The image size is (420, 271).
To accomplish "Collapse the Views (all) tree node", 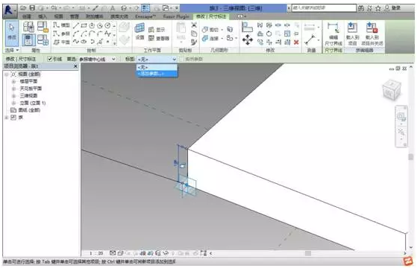I will click(x=7, y=74).
